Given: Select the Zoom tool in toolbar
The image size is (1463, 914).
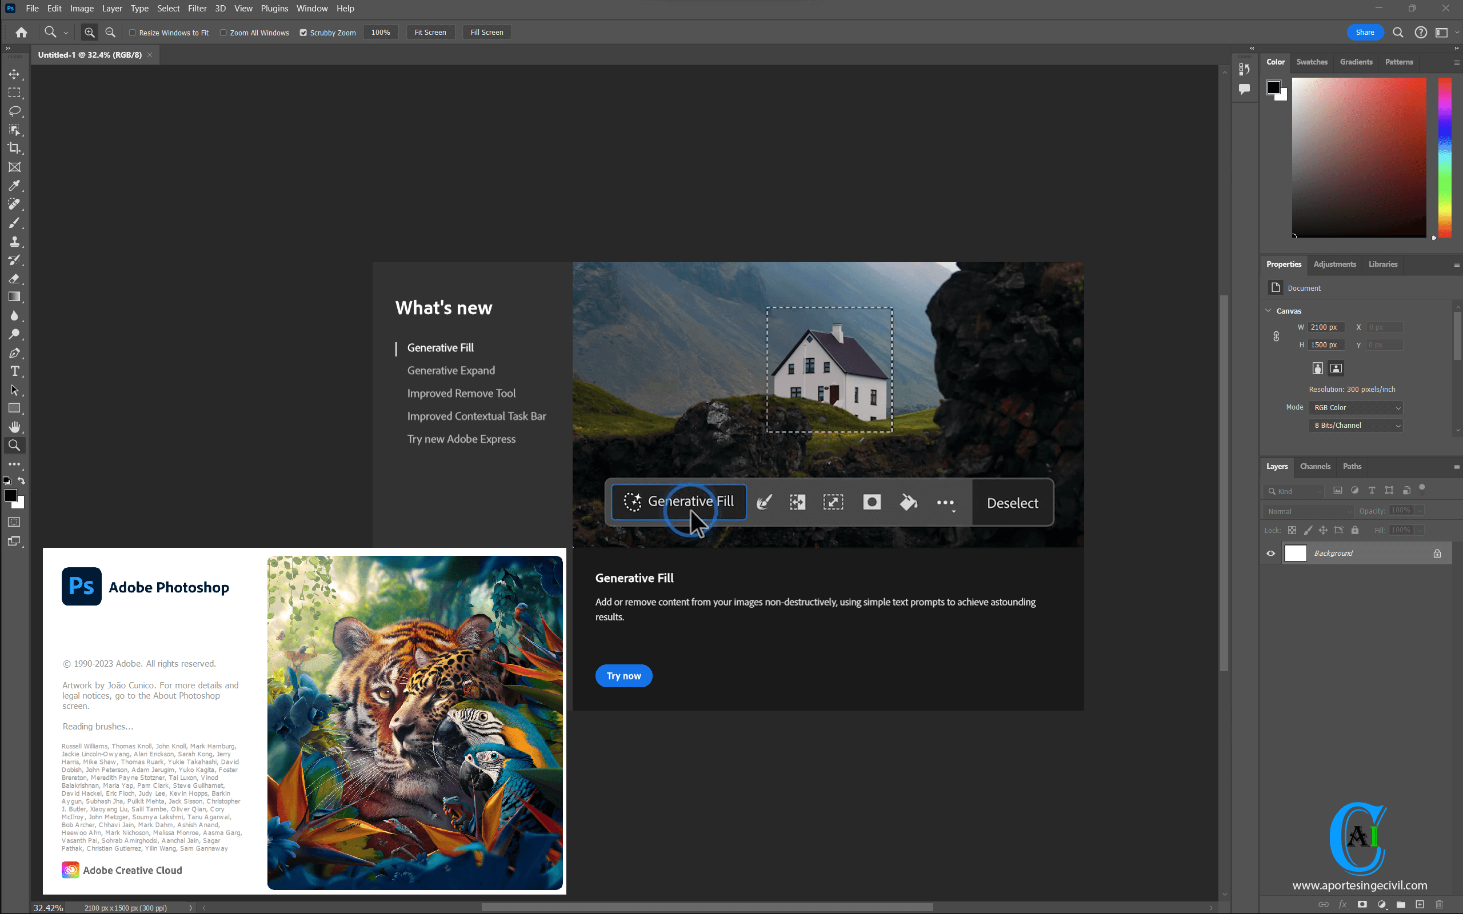Looking at the screenshot, I should point(15,447).
